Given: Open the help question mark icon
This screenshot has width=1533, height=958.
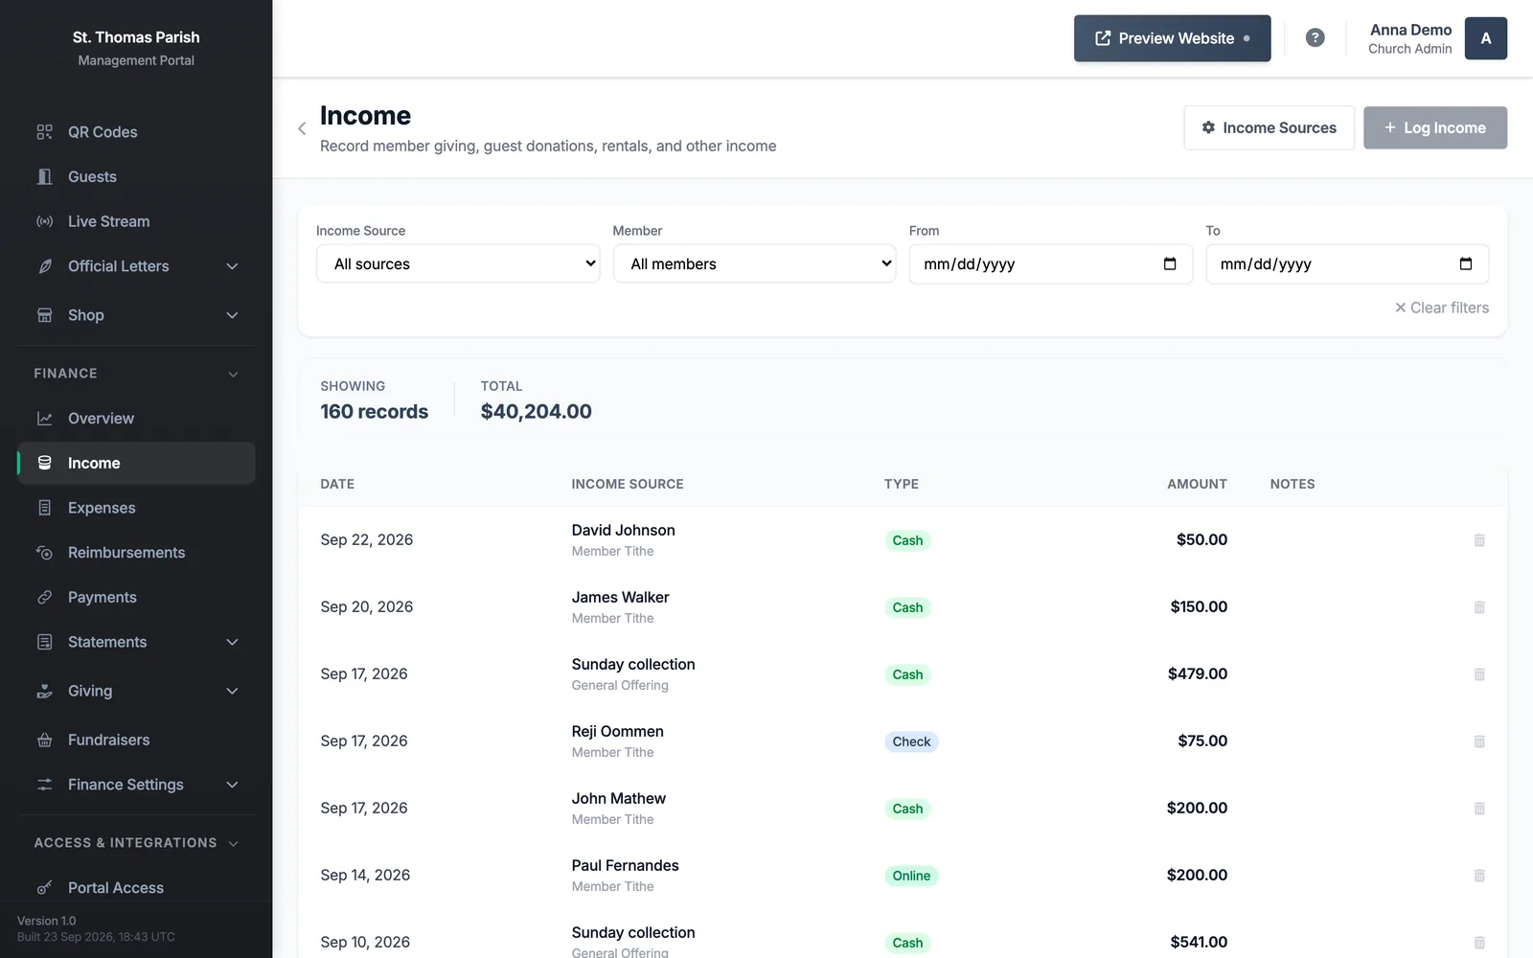Looking at the screenshot, I should [1316, 38].
